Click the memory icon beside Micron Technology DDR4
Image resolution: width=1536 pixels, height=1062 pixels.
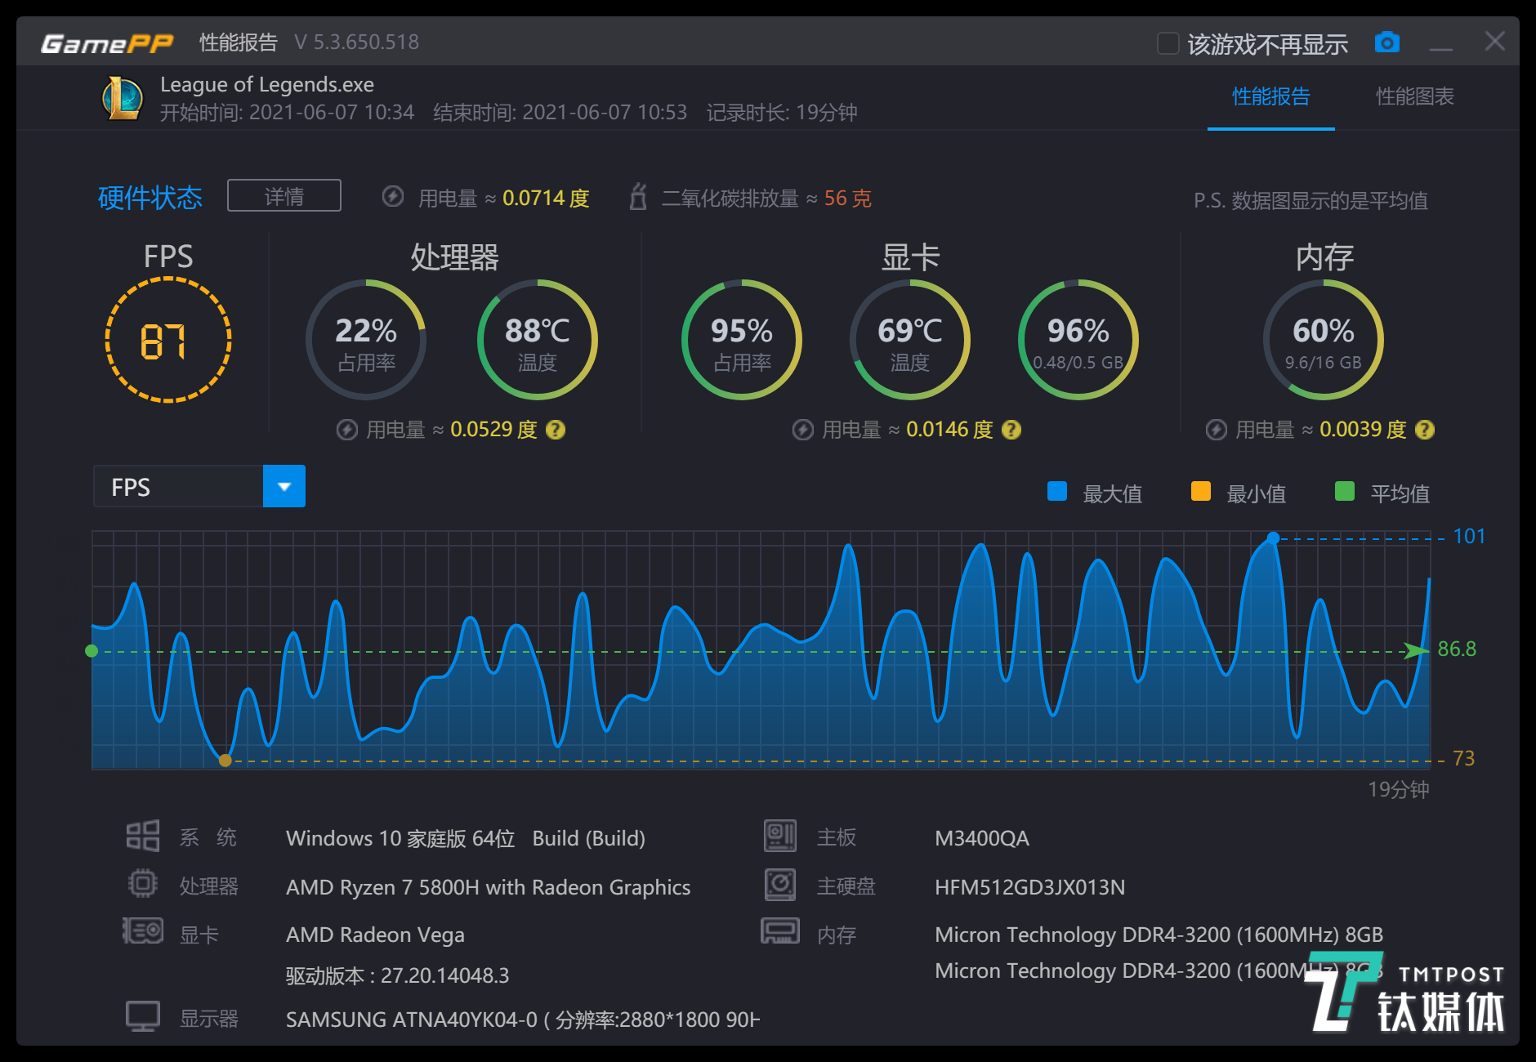780,932
